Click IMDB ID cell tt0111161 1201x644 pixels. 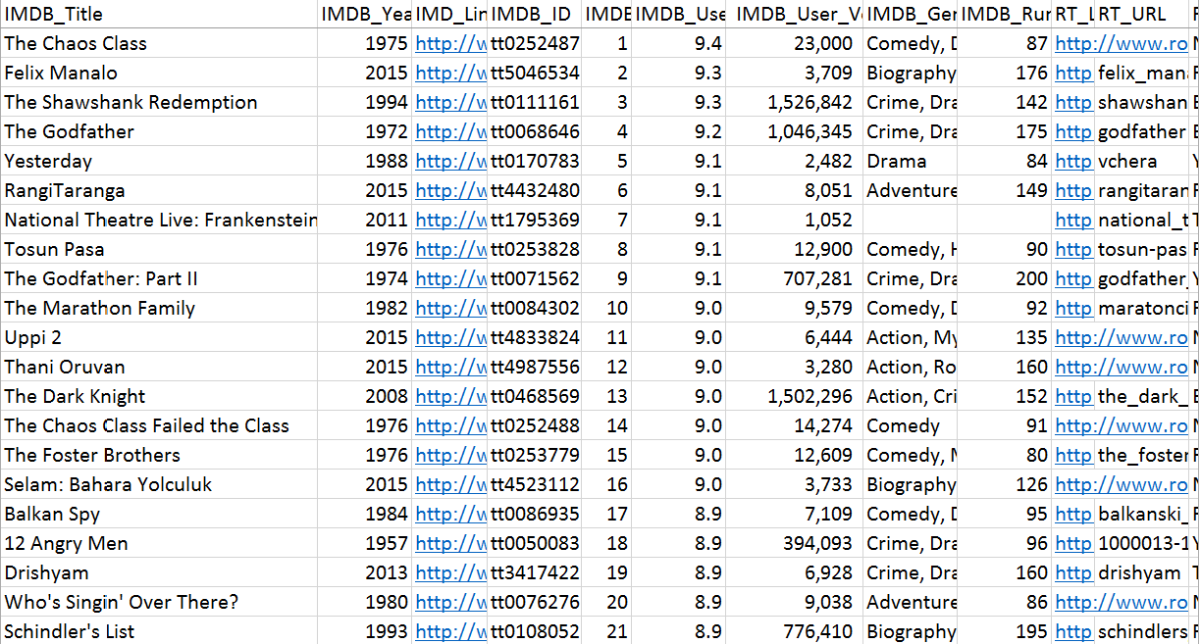tap(535, 102)
